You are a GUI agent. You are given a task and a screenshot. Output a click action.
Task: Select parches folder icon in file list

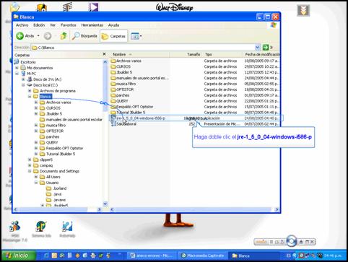click(113, 95)
